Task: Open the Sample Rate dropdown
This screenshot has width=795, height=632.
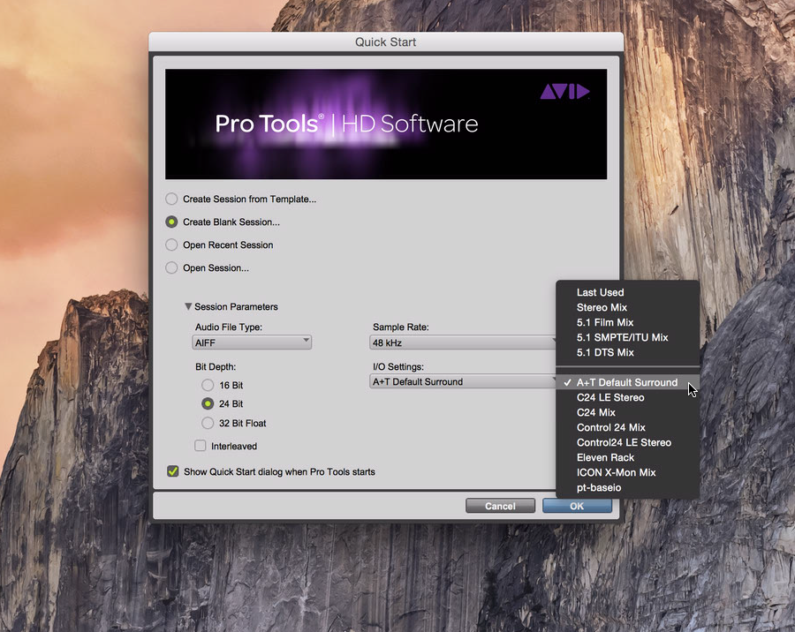Action: coord(462,342)
